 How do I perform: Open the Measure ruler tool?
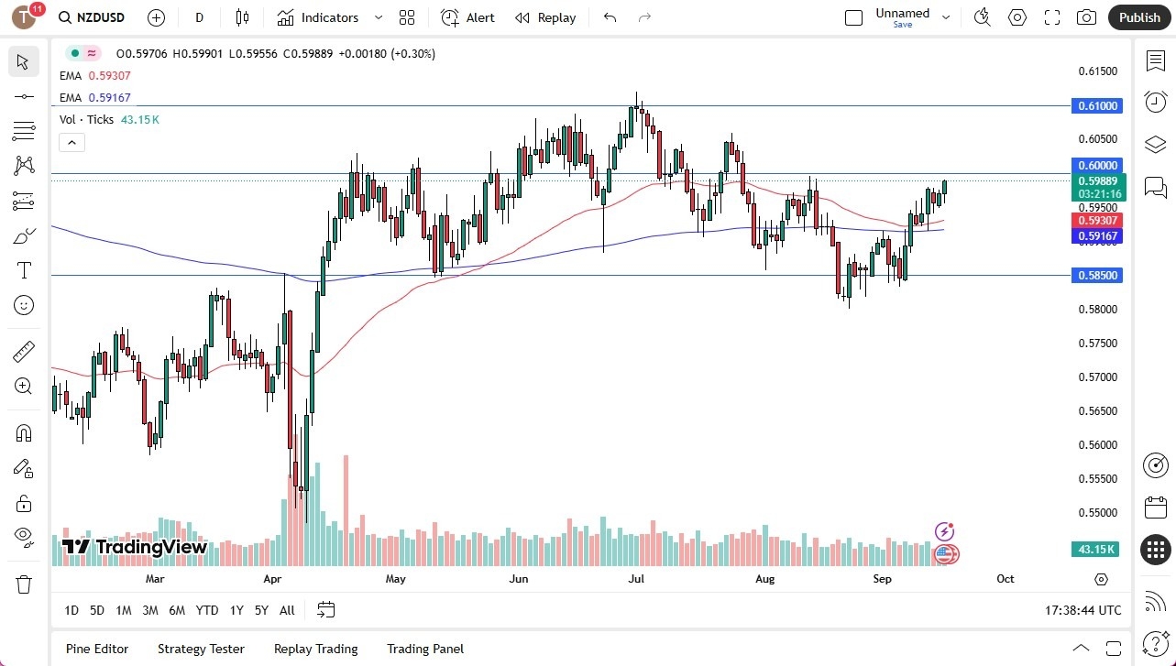[x=23, y=351]
